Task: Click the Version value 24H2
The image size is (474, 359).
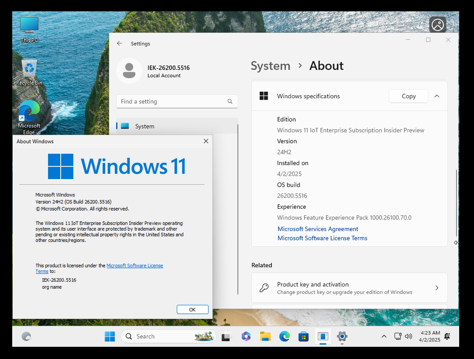Action: point(284,152)
